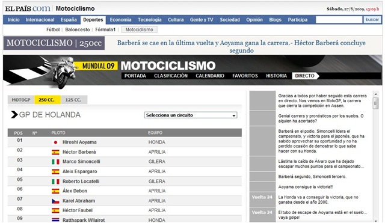Switch to the 125 CC. category tab
Screen dimensions: 385x223
74,100
